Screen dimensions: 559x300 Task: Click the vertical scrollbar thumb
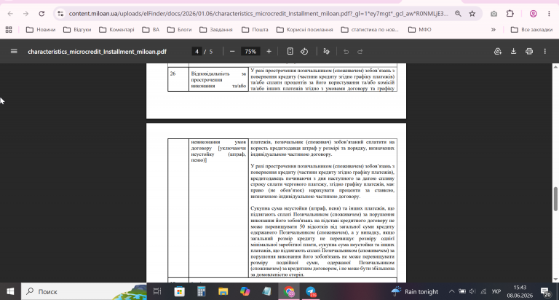point(555,199)
